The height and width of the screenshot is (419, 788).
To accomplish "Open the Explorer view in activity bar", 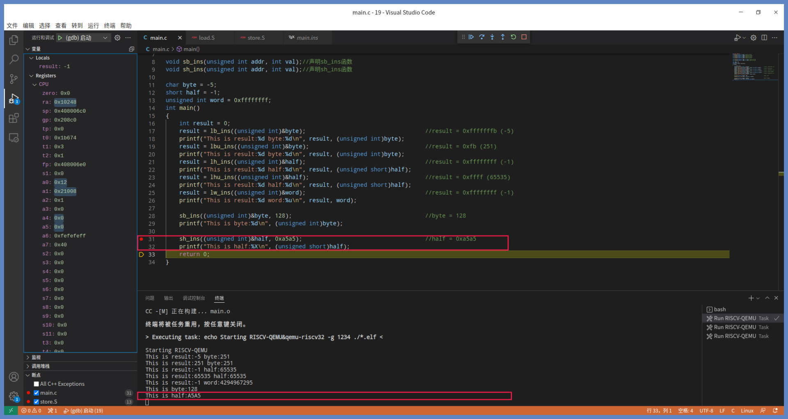I will [x=14, y=40].
